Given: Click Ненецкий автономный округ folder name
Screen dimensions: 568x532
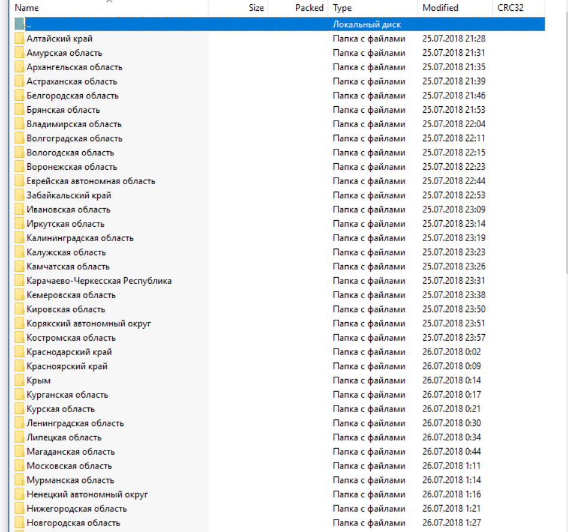Looking at the screenshot, I should click(x=87, y=495).
